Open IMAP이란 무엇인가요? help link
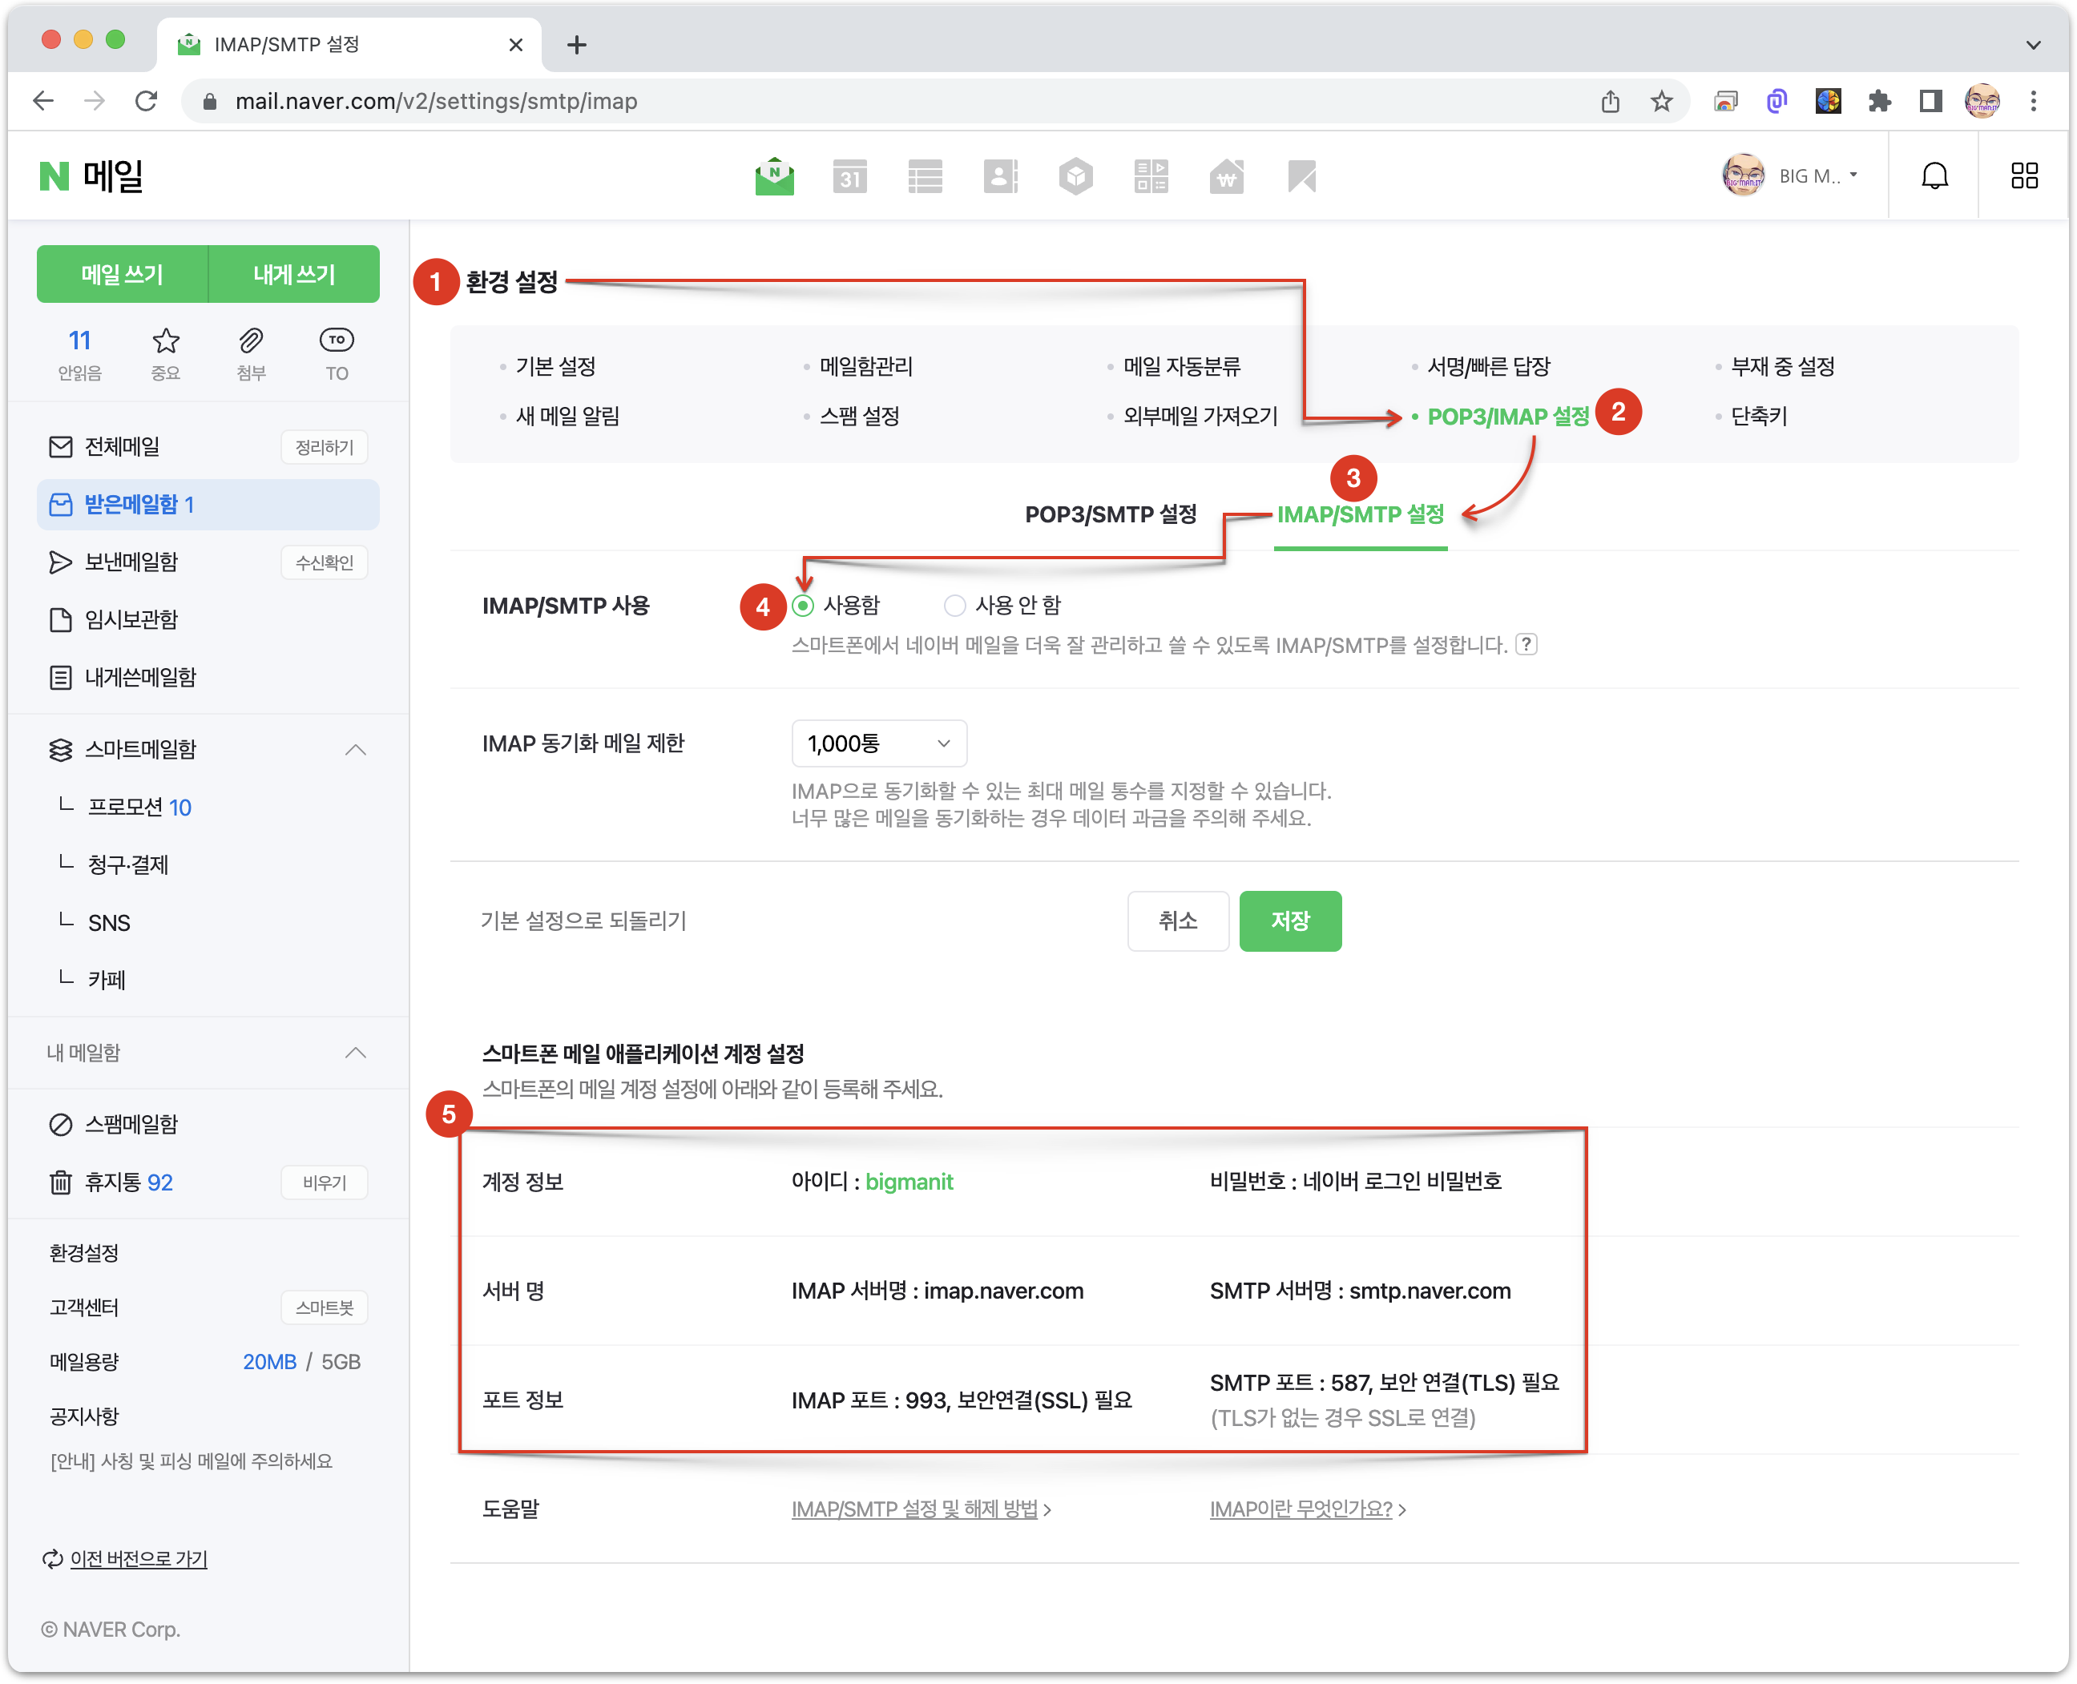The height and width of the screenshot is (1684, 2077). pos(1301,1509)
